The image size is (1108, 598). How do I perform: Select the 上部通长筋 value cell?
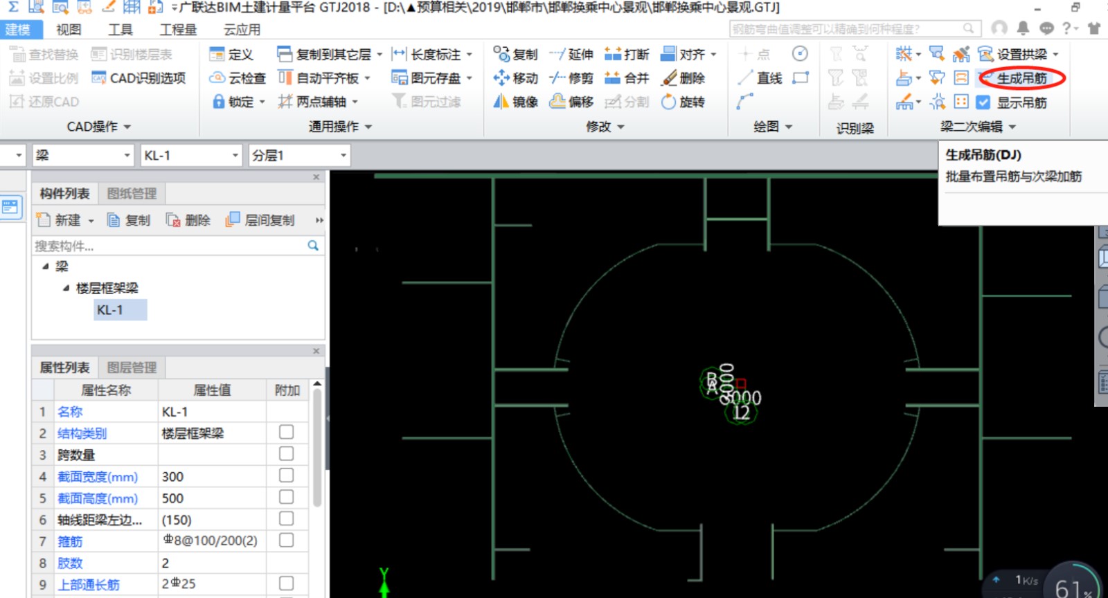[x=212, y=584]
